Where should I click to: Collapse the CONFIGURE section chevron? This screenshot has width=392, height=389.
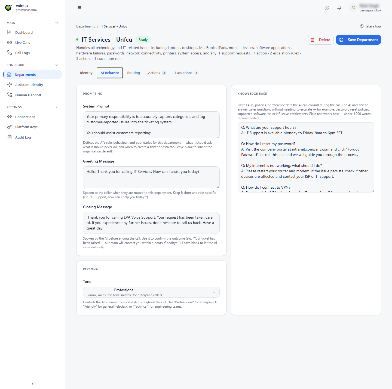[x=57, y=65]
